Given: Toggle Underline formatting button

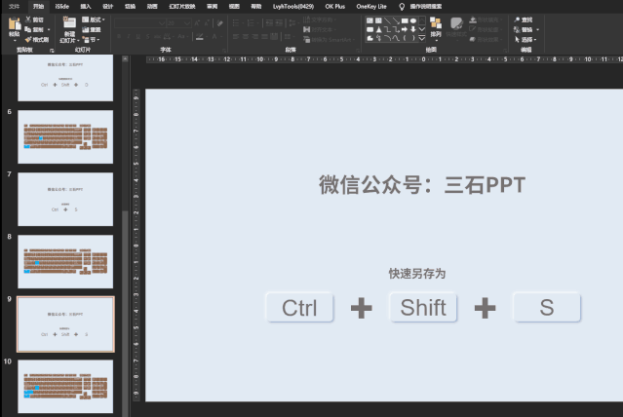Looking at the screenshot, I should pyautogui.click(x=137, y=37).
